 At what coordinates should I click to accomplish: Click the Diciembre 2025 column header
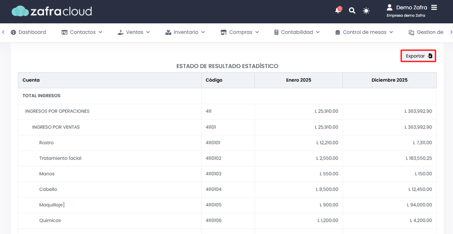point(389,80)
